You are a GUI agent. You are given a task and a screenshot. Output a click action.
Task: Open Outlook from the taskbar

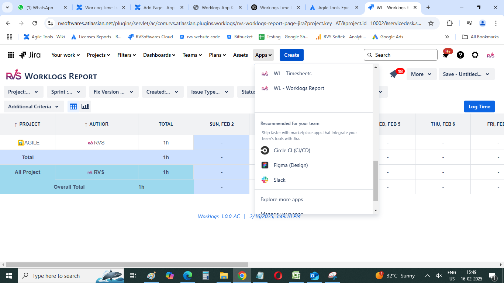314,276
